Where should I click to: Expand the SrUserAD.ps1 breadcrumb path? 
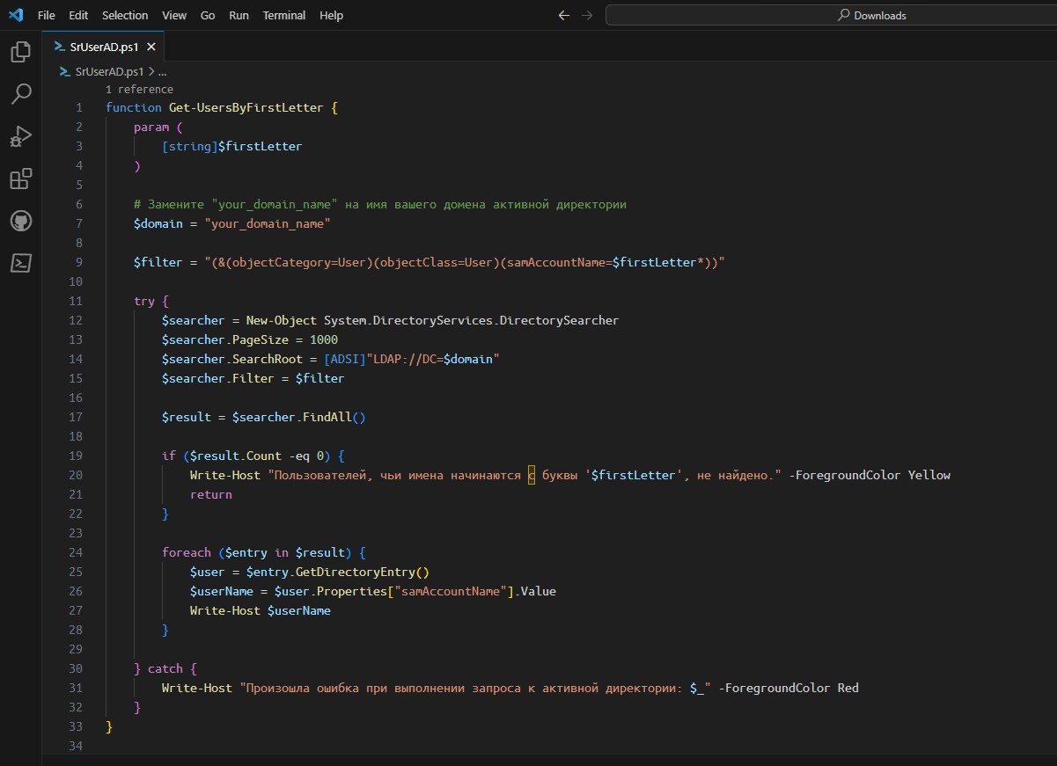pyautogui.click(x=108, y=71)
